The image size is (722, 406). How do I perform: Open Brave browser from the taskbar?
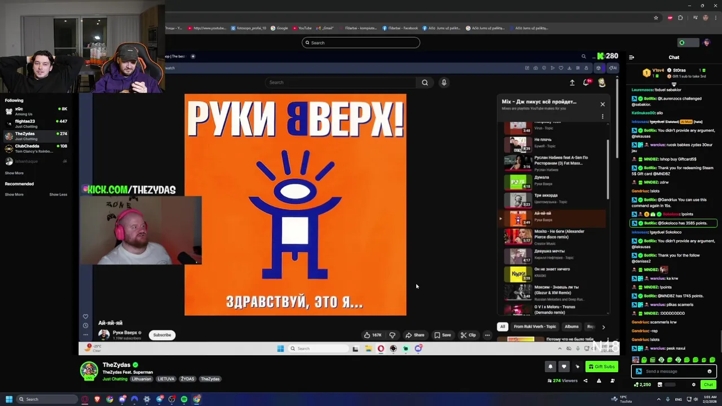click(x=97, y=399)
